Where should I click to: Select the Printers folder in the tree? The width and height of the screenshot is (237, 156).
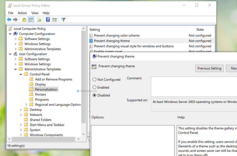[x=41, y=95]
